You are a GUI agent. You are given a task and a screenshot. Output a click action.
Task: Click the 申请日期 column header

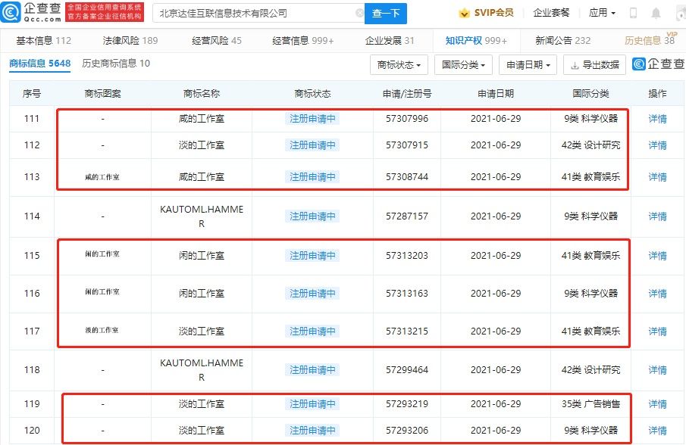[x=496, y=94]
